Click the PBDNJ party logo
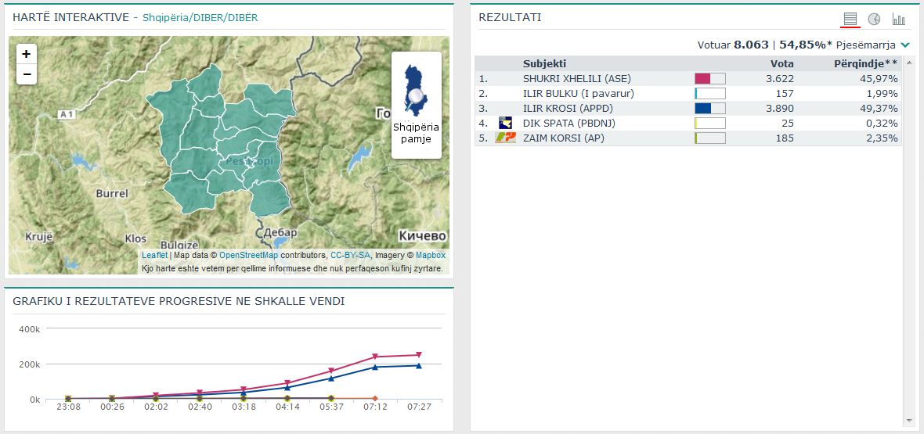Screen dimensions: 924x434 click(505, 123)
